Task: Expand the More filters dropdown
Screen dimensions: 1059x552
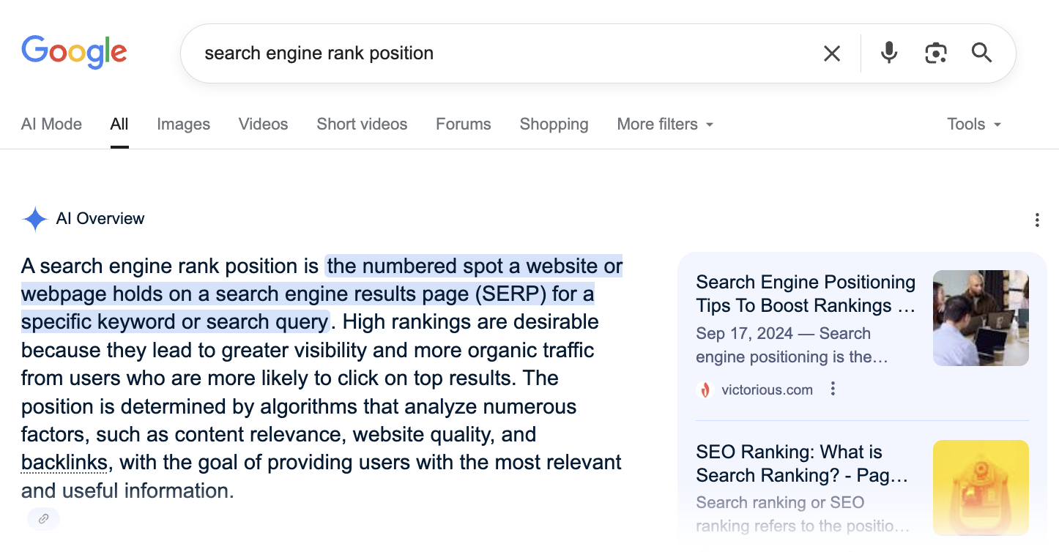Action: (665, 124)
